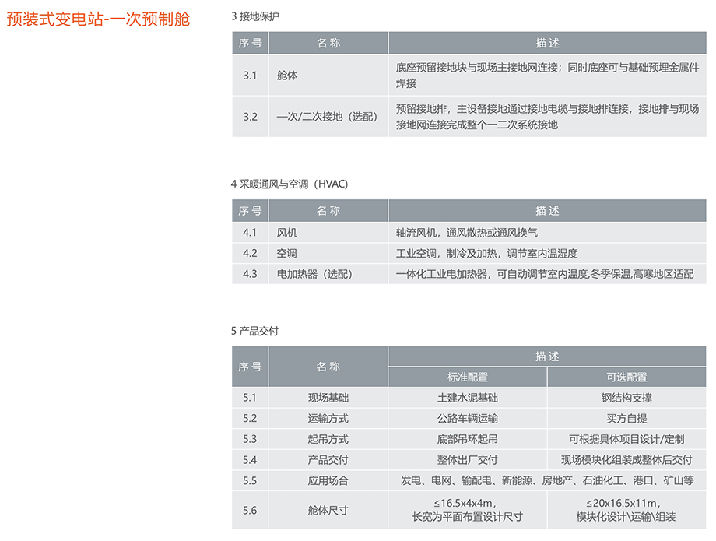Select the 买方自提 cell
Screen dimensions: 716x541
pos(626,419)
